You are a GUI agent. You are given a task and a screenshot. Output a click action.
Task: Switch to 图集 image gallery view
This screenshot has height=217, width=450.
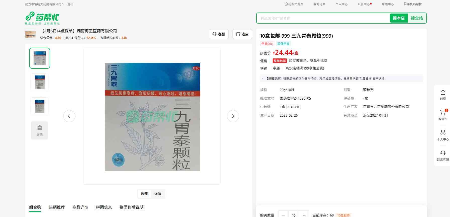click(145, 194)
